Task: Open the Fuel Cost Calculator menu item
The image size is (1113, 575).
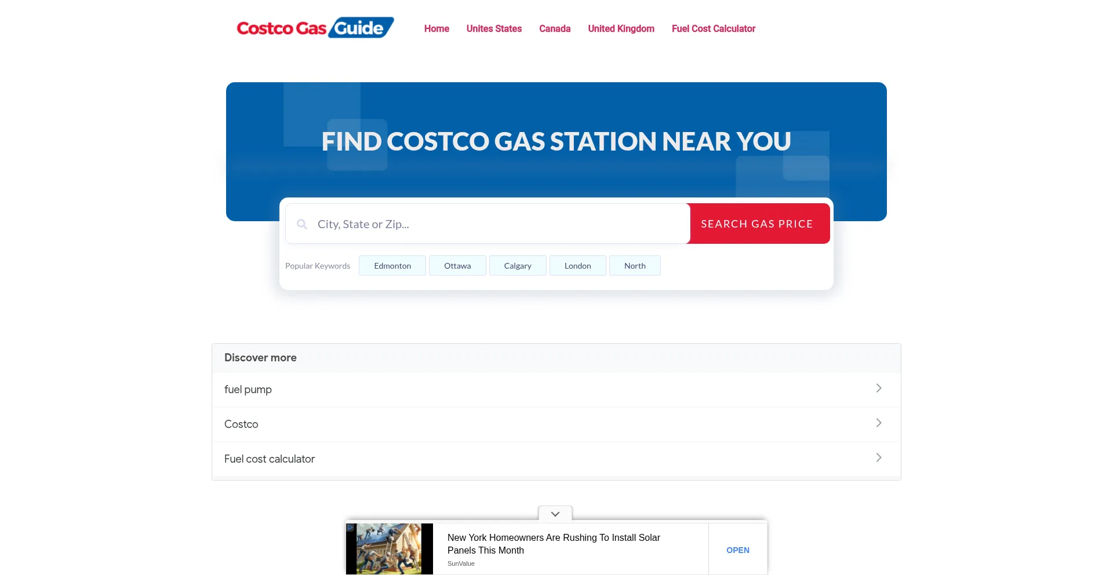Action: coord(714,28)
